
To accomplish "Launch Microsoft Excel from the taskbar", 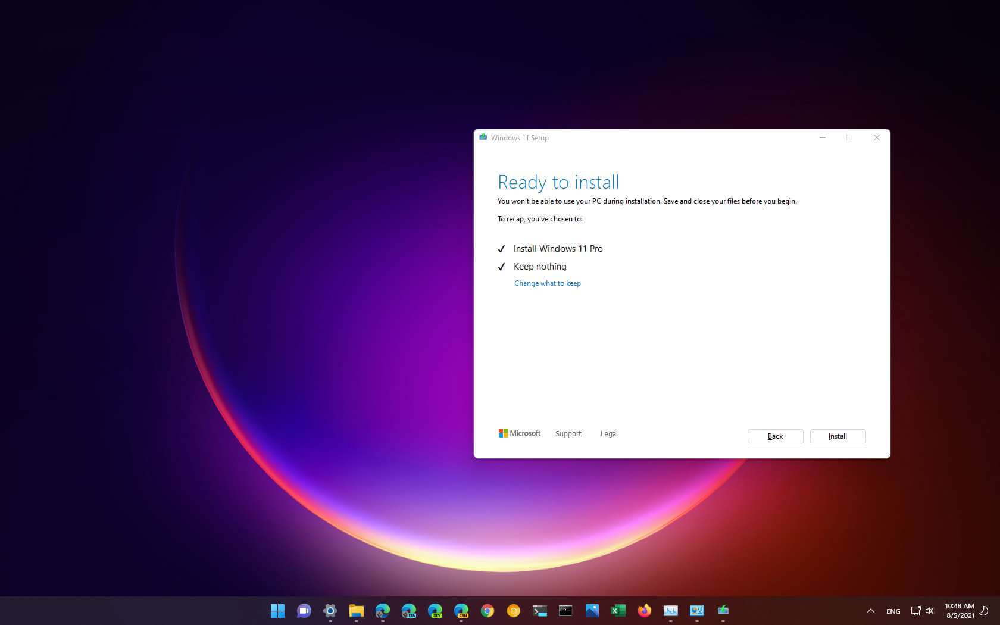I will point(618,611).
